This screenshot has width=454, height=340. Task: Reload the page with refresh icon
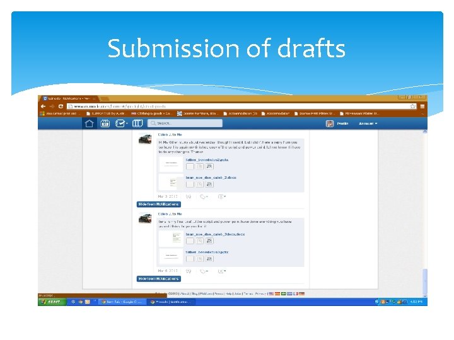pos(61,106)
